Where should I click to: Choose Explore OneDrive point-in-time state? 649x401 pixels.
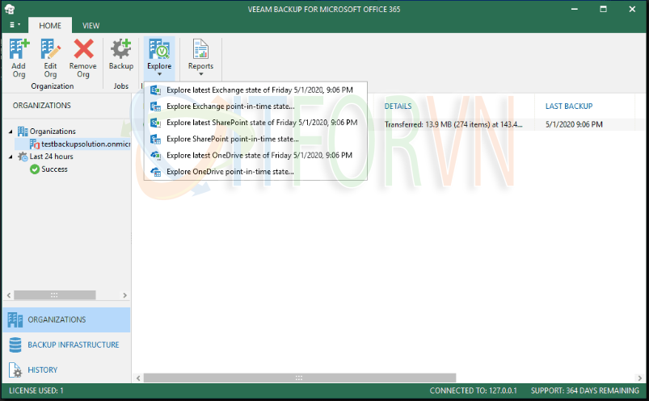coord(230,172)
